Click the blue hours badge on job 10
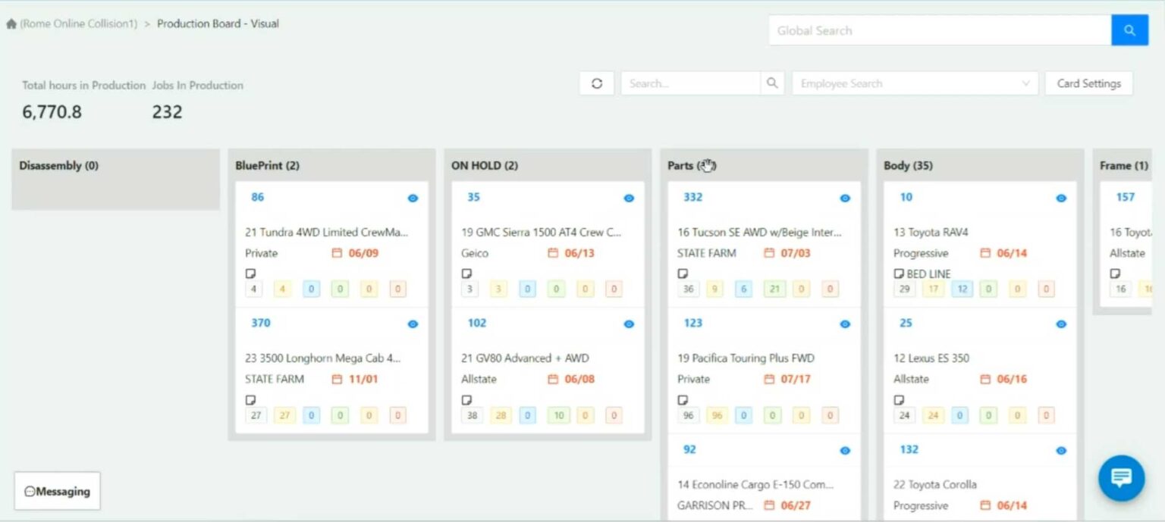 click(x=962, y=289)
